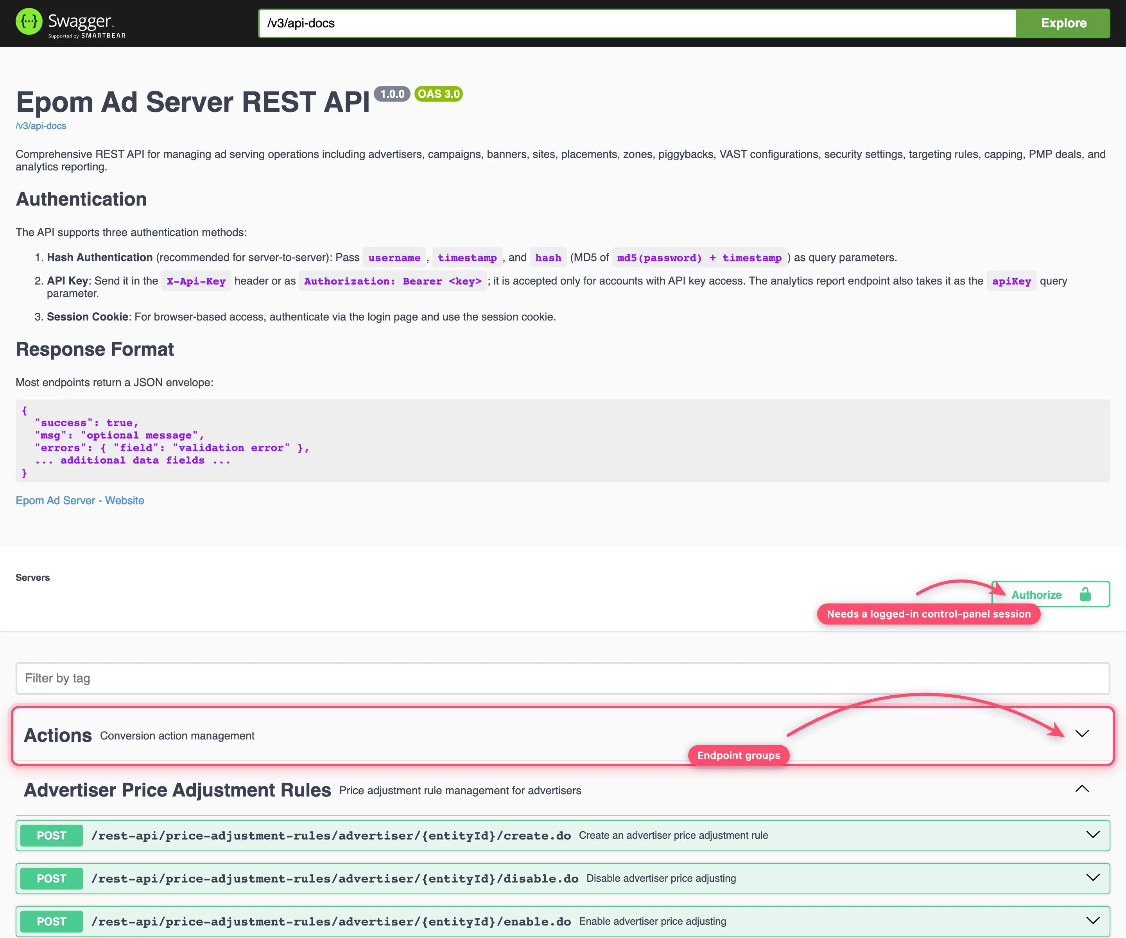
Task: Expand the enable.do POST endpoint chevron
Action: [x=1093, y=920]
